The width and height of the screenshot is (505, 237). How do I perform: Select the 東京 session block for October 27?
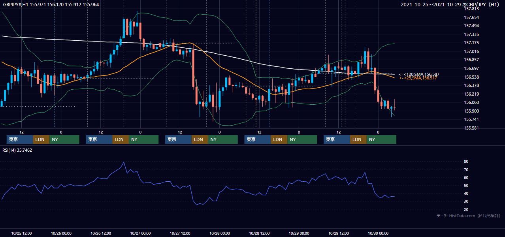tap(178, 139)
